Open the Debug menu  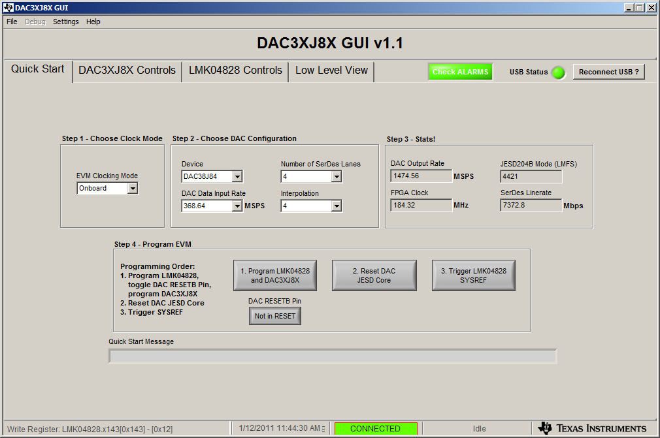35,22
